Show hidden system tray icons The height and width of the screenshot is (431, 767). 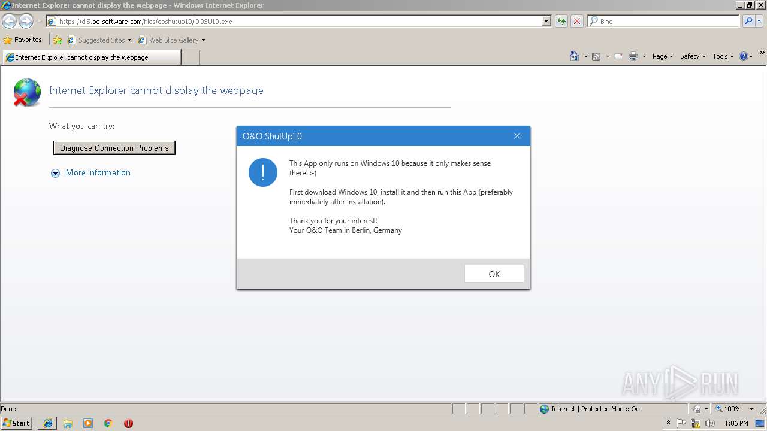tap(668, 423)
